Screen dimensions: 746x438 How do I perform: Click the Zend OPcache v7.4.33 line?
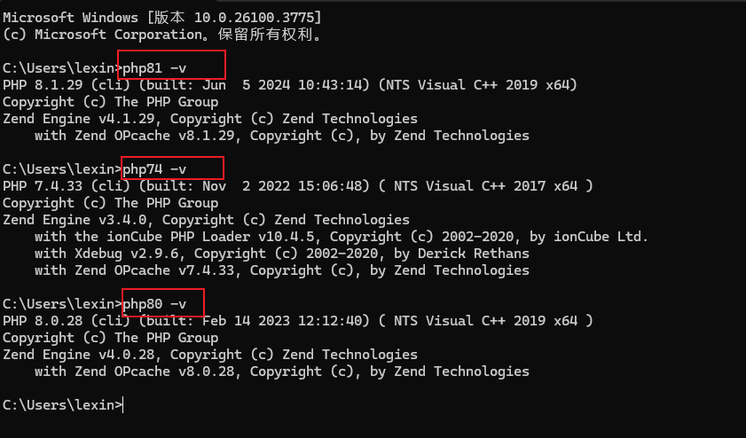click(x=282, y=270)
